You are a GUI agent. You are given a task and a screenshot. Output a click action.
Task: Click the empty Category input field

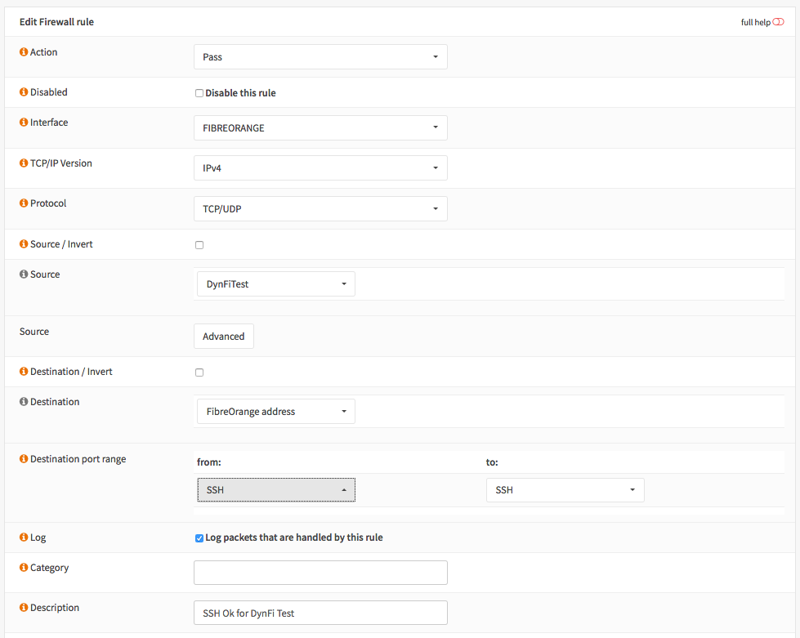tap(320, 573)
